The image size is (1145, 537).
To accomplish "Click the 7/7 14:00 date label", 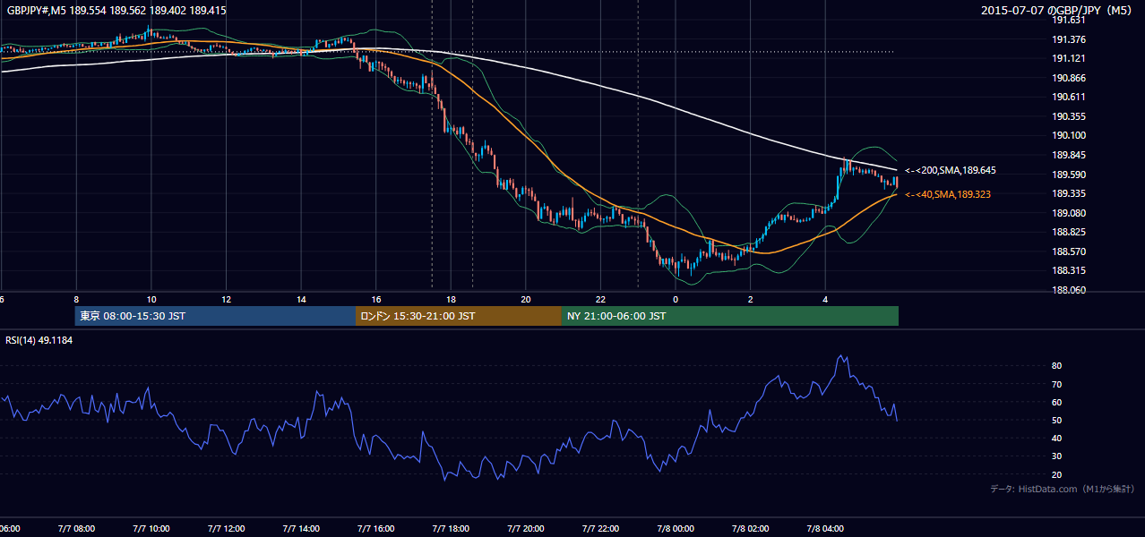I will [301, 528].
